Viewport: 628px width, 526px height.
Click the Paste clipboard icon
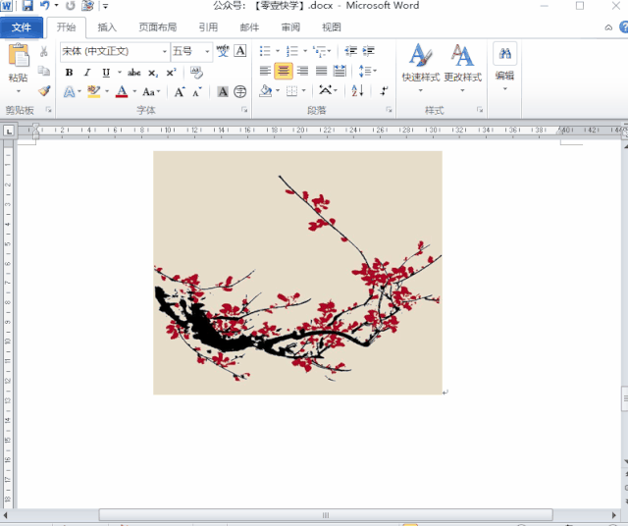coord(19,55)
